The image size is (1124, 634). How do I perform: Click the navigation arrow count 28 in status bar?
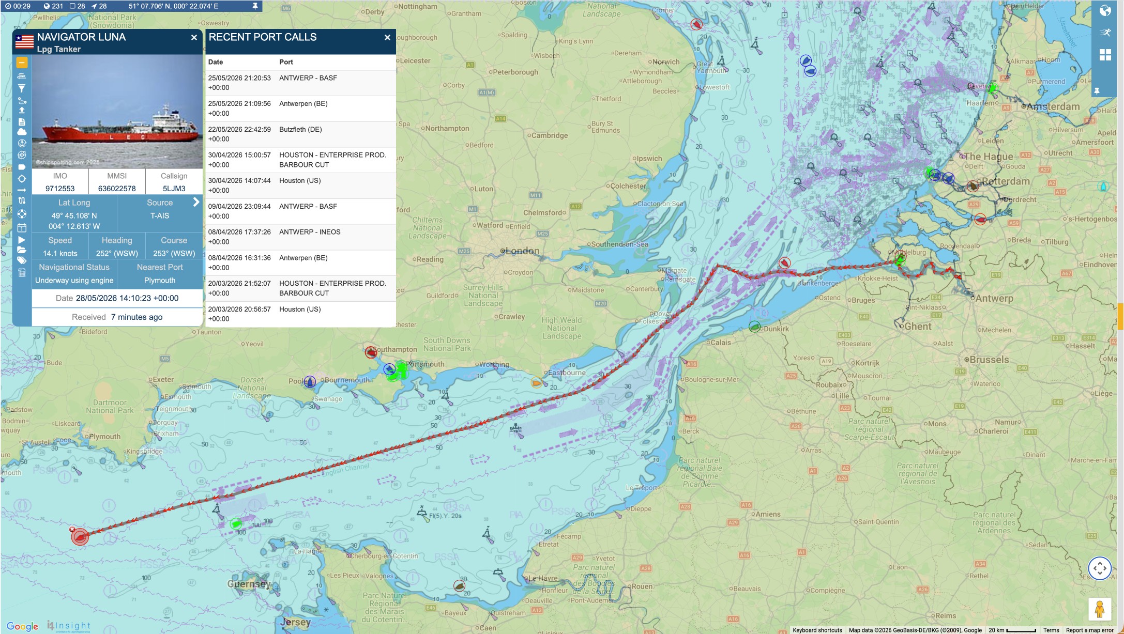coord(99,6)
